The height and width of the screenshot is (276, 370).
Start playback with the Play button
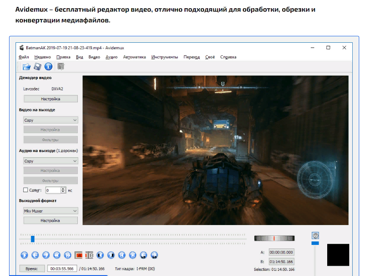24,255
